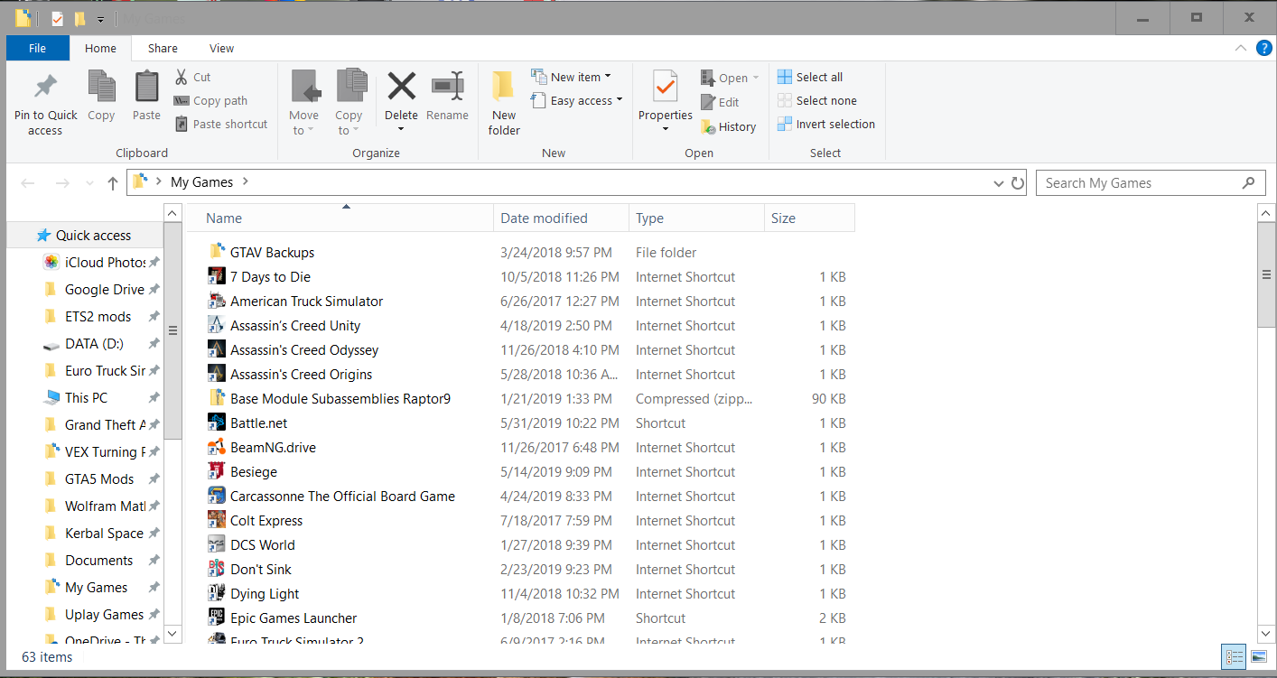Image resolution: width=1277 pixels, height=678 pixels.
Task: Select the Don't Sink shortcut icon
Action: click(217, 569)
